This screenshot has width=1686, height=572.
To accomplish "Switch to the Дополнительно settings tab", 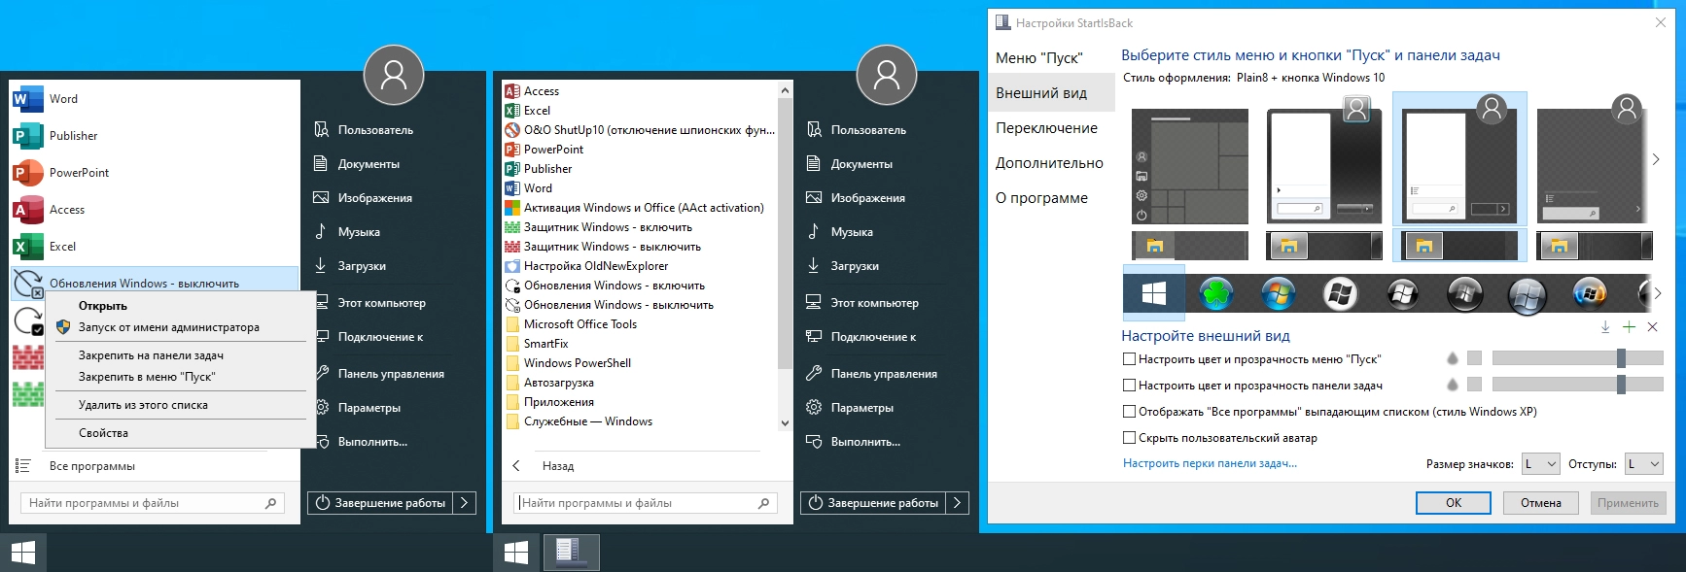I will click(1049, 163).
